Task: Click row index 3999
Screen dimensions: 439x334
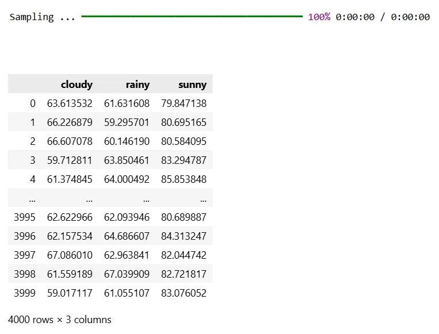Action: tap(25, 293)
